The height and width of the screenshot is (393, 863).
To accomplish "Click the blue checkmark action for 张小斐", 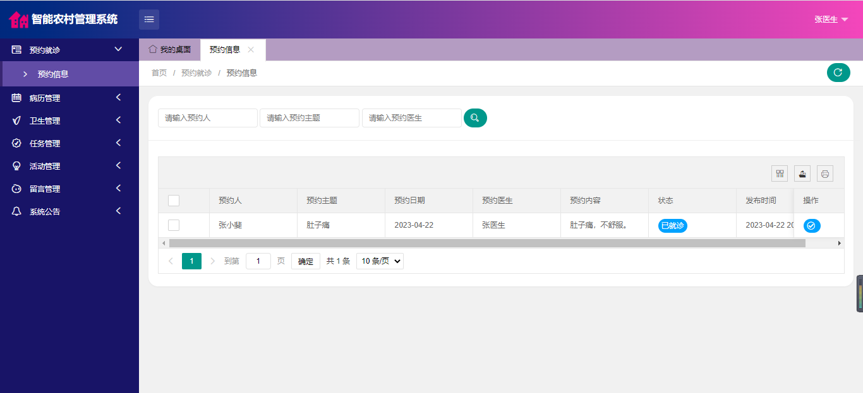I will tap(812, 225).
